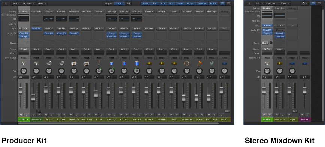Switch to the Single mixer view
325x147 pixels.
(108, 3)
